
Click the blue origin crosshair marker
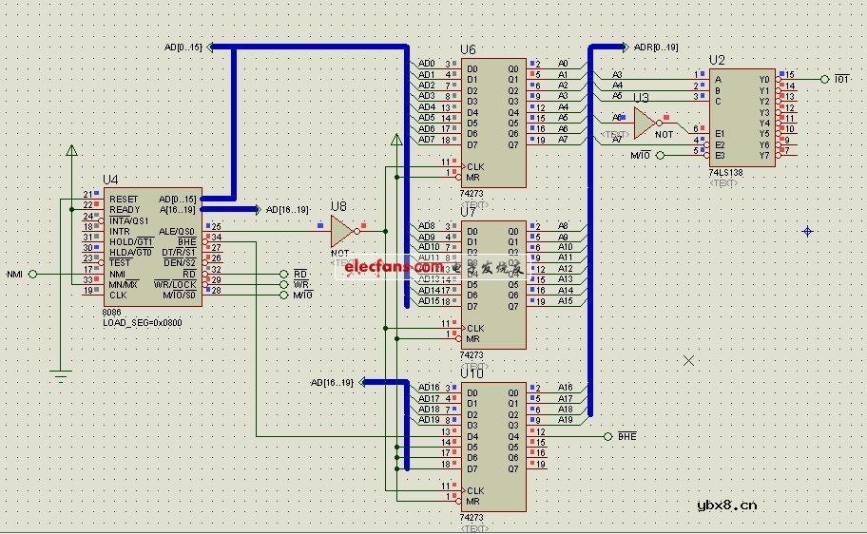click(808, 231)
